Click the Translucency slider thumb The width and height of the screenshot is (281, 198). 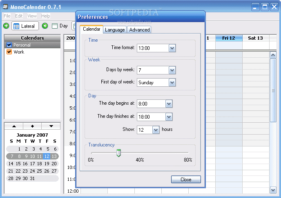(x=118, y=153)
